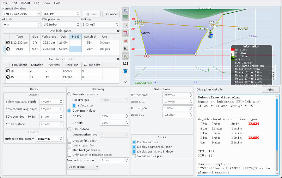Add a new dive planner point
Image resolution: width=282 pixels, height=178 pixels.
click(118, 59)
